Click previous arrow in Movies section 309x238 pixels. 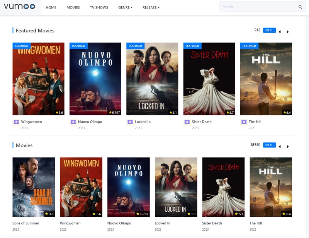click(280, 147)
